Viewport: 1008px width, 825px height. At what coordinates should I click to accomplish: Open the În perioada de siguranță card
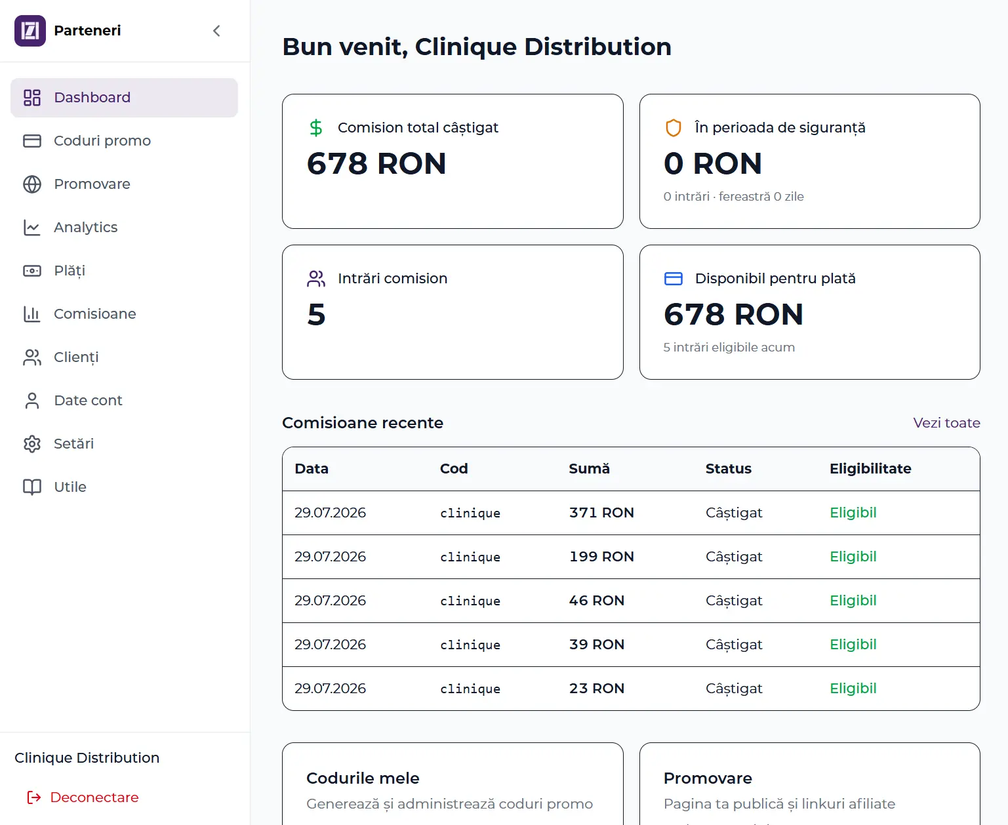coord(809,161)
